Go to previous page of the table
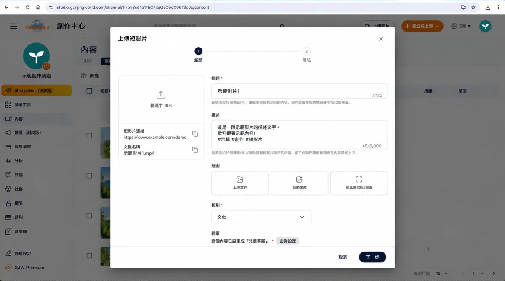 pyautogui.click(x=463, y=273)
